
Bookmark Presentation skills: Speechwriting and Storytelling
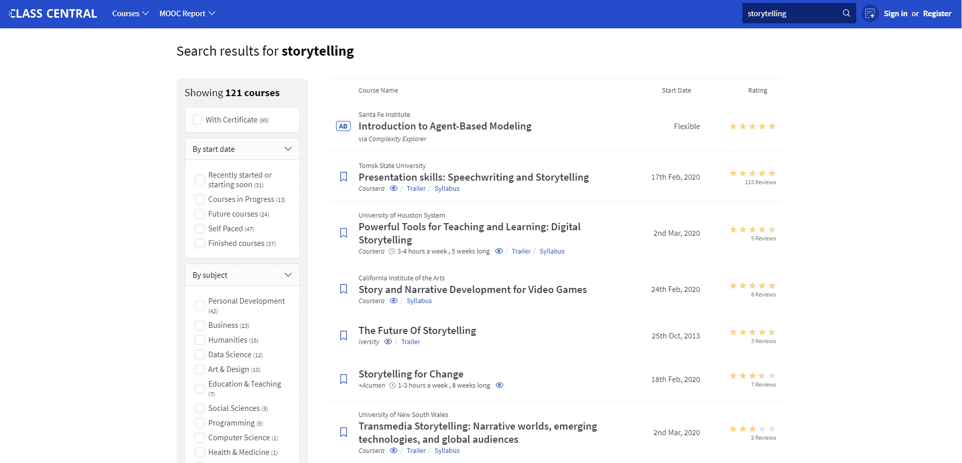click(x=344, y=177)
